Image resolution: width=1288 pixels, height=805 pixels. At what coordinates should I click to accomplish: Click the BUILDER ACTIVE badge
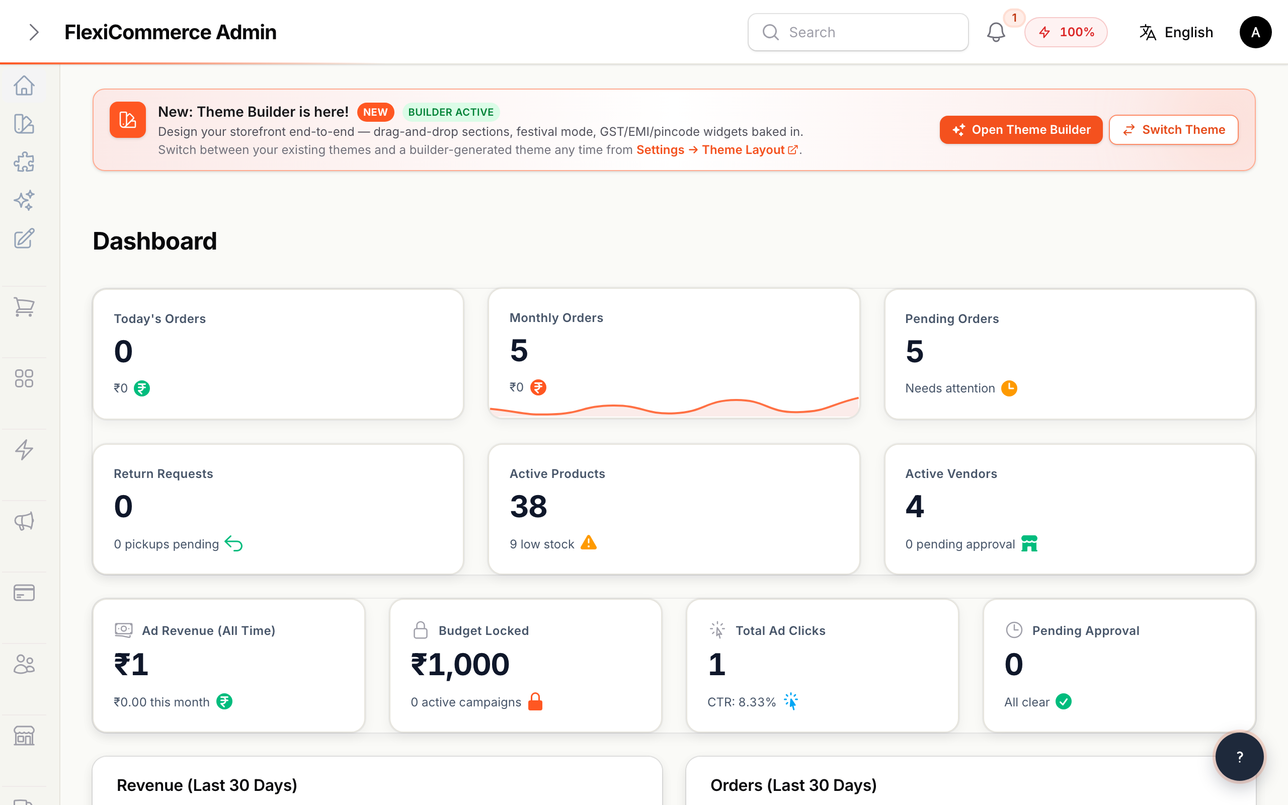451,112
